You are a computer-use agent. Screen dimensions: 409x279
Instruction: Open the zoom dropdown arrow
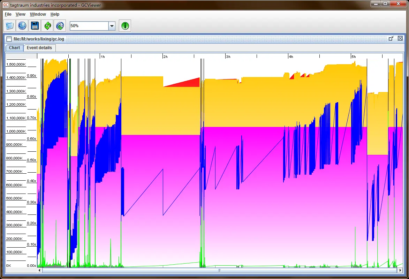pyautogui.click(x=112, y=26)
